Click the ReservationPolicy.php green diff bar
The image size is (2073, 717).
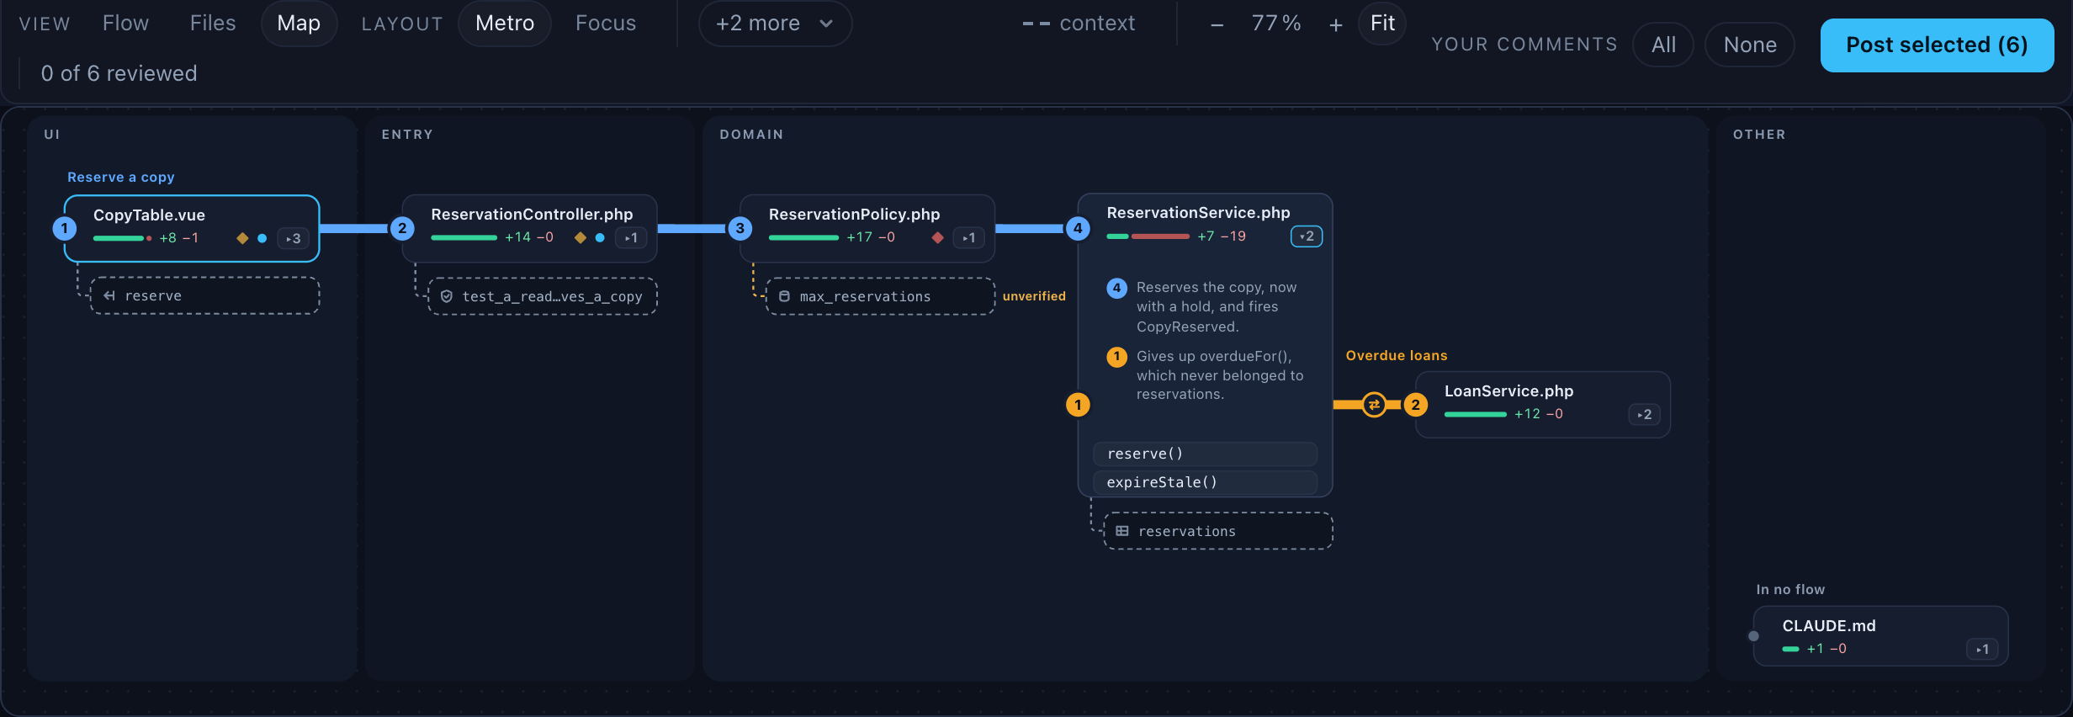[803, 238]
